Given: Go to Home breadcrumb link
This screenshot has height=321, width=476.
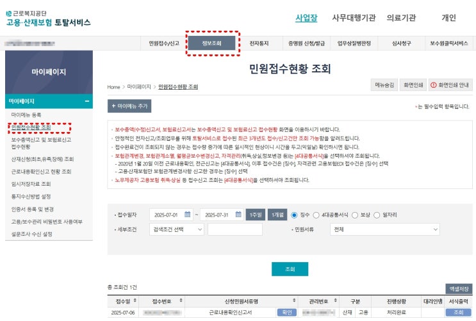Looking at the screenshot, I should [x=113, y=87].
